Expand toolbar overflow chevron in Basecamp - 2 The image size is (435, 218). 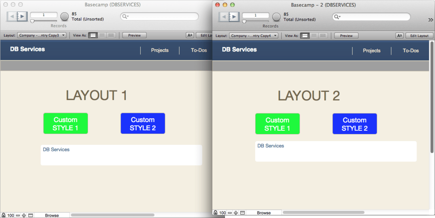431,20
